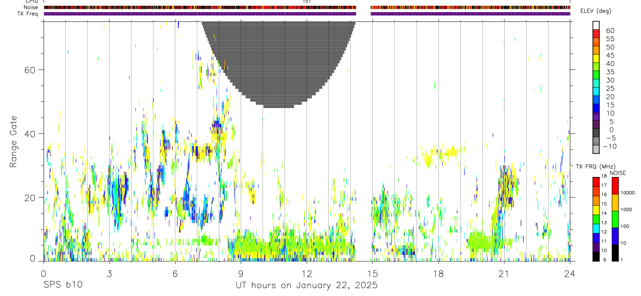Click the x-axis tick label '3'
641x296 pixels.
(x=109, y=274)
